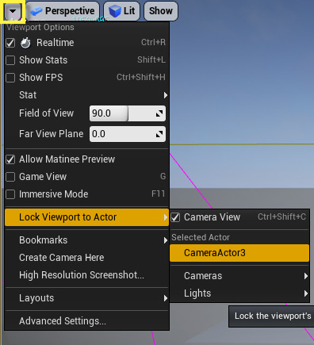Toggle Allow Matinee Preview checkbox
Viewport: 314px width, 345px height.
(10, 159)
